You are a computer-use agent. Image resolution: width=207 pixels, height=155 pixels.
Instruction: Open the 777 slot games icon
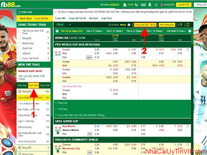[x=143, y=5]
